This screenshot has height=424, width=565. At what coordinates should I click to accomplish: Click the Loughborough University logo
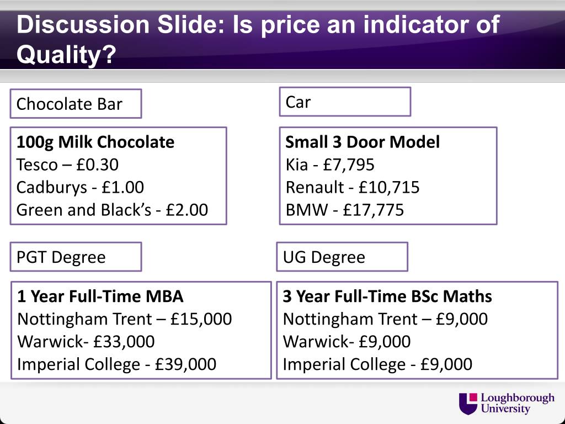click(x=507, y=404)
